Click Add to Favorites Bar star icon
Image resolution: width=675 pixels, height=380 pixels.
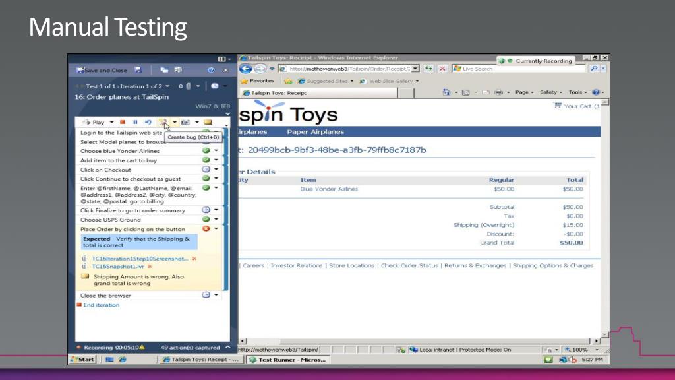coord(289,81)
